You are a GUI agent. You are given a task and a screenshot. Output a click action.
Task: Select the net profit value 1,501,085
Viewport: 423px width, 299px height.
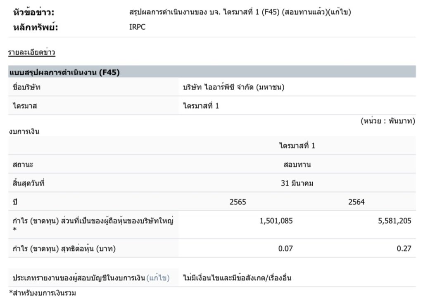[276, 221]
